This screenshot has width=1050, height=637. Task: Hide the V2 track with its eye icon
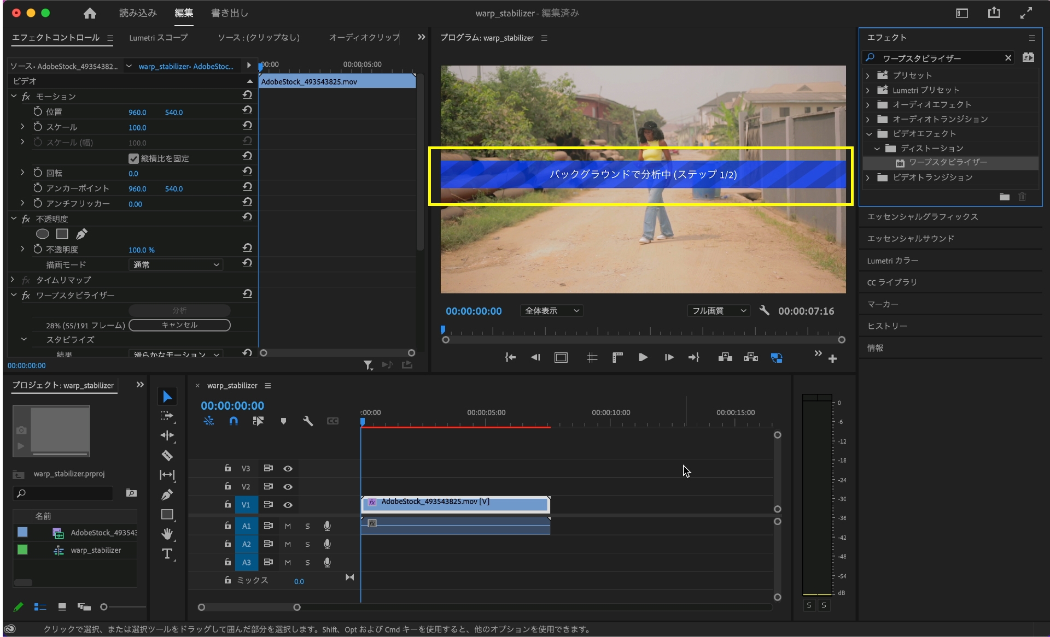(x=288, y=486)
